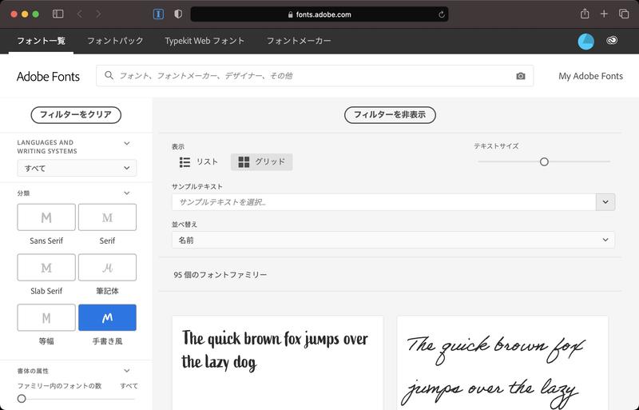Open the Creative Cloud icon

(x=613, y=41)
